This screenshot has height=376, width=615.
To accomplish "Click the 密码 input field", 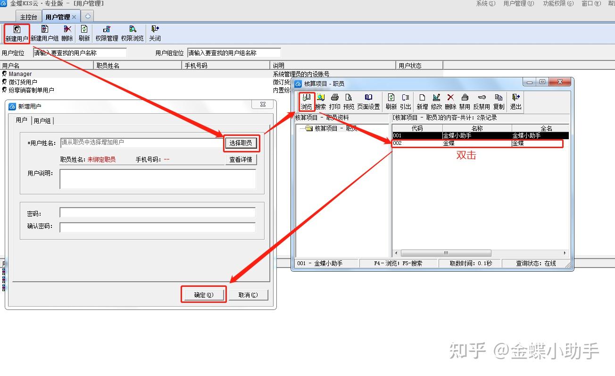I will (x=158, y=213).
